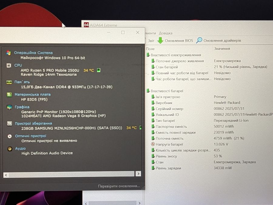Open the Аудіо section link
Screen dimensions: 273x205
click(20, 148)
